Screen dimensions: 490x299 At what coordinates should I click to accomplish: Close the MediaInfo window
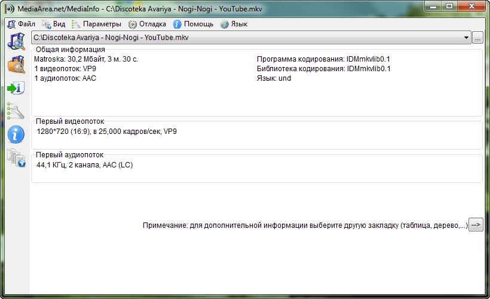pyautogui.click(x=472, y=6)
